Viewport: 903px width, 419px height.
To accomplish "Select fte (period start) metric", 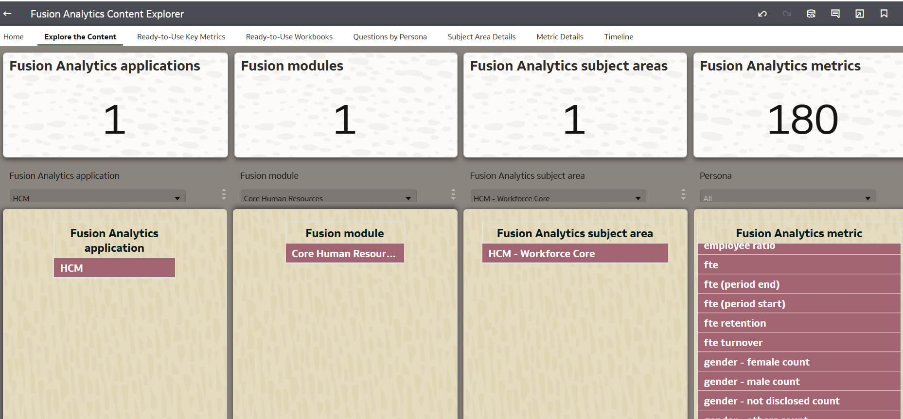I will [799, 303].
